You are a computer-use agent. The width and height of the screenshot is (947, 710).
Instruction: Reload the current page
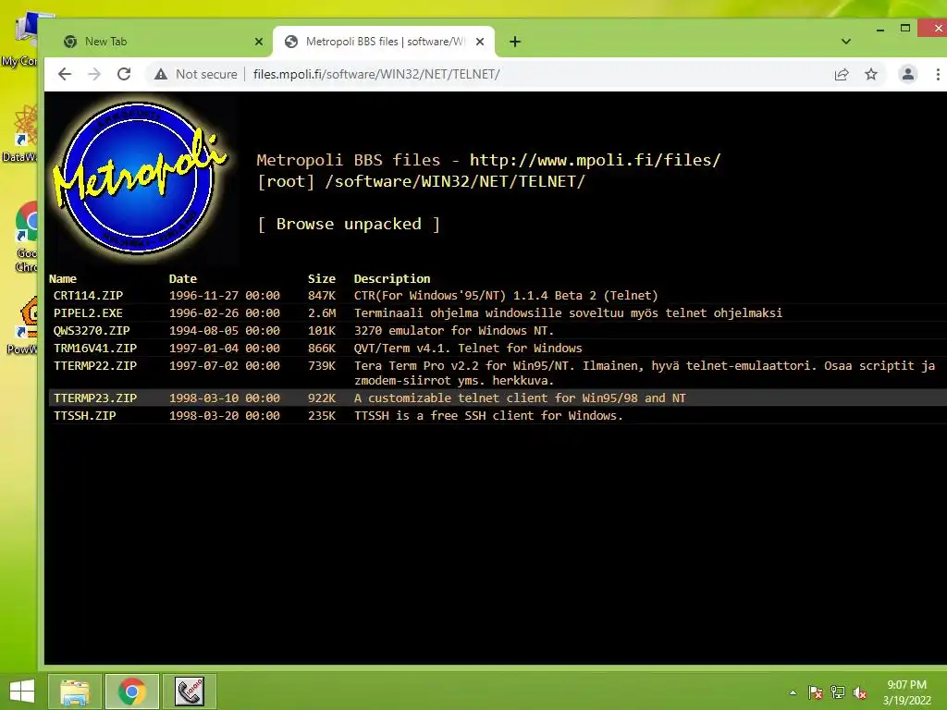(124, 74)
